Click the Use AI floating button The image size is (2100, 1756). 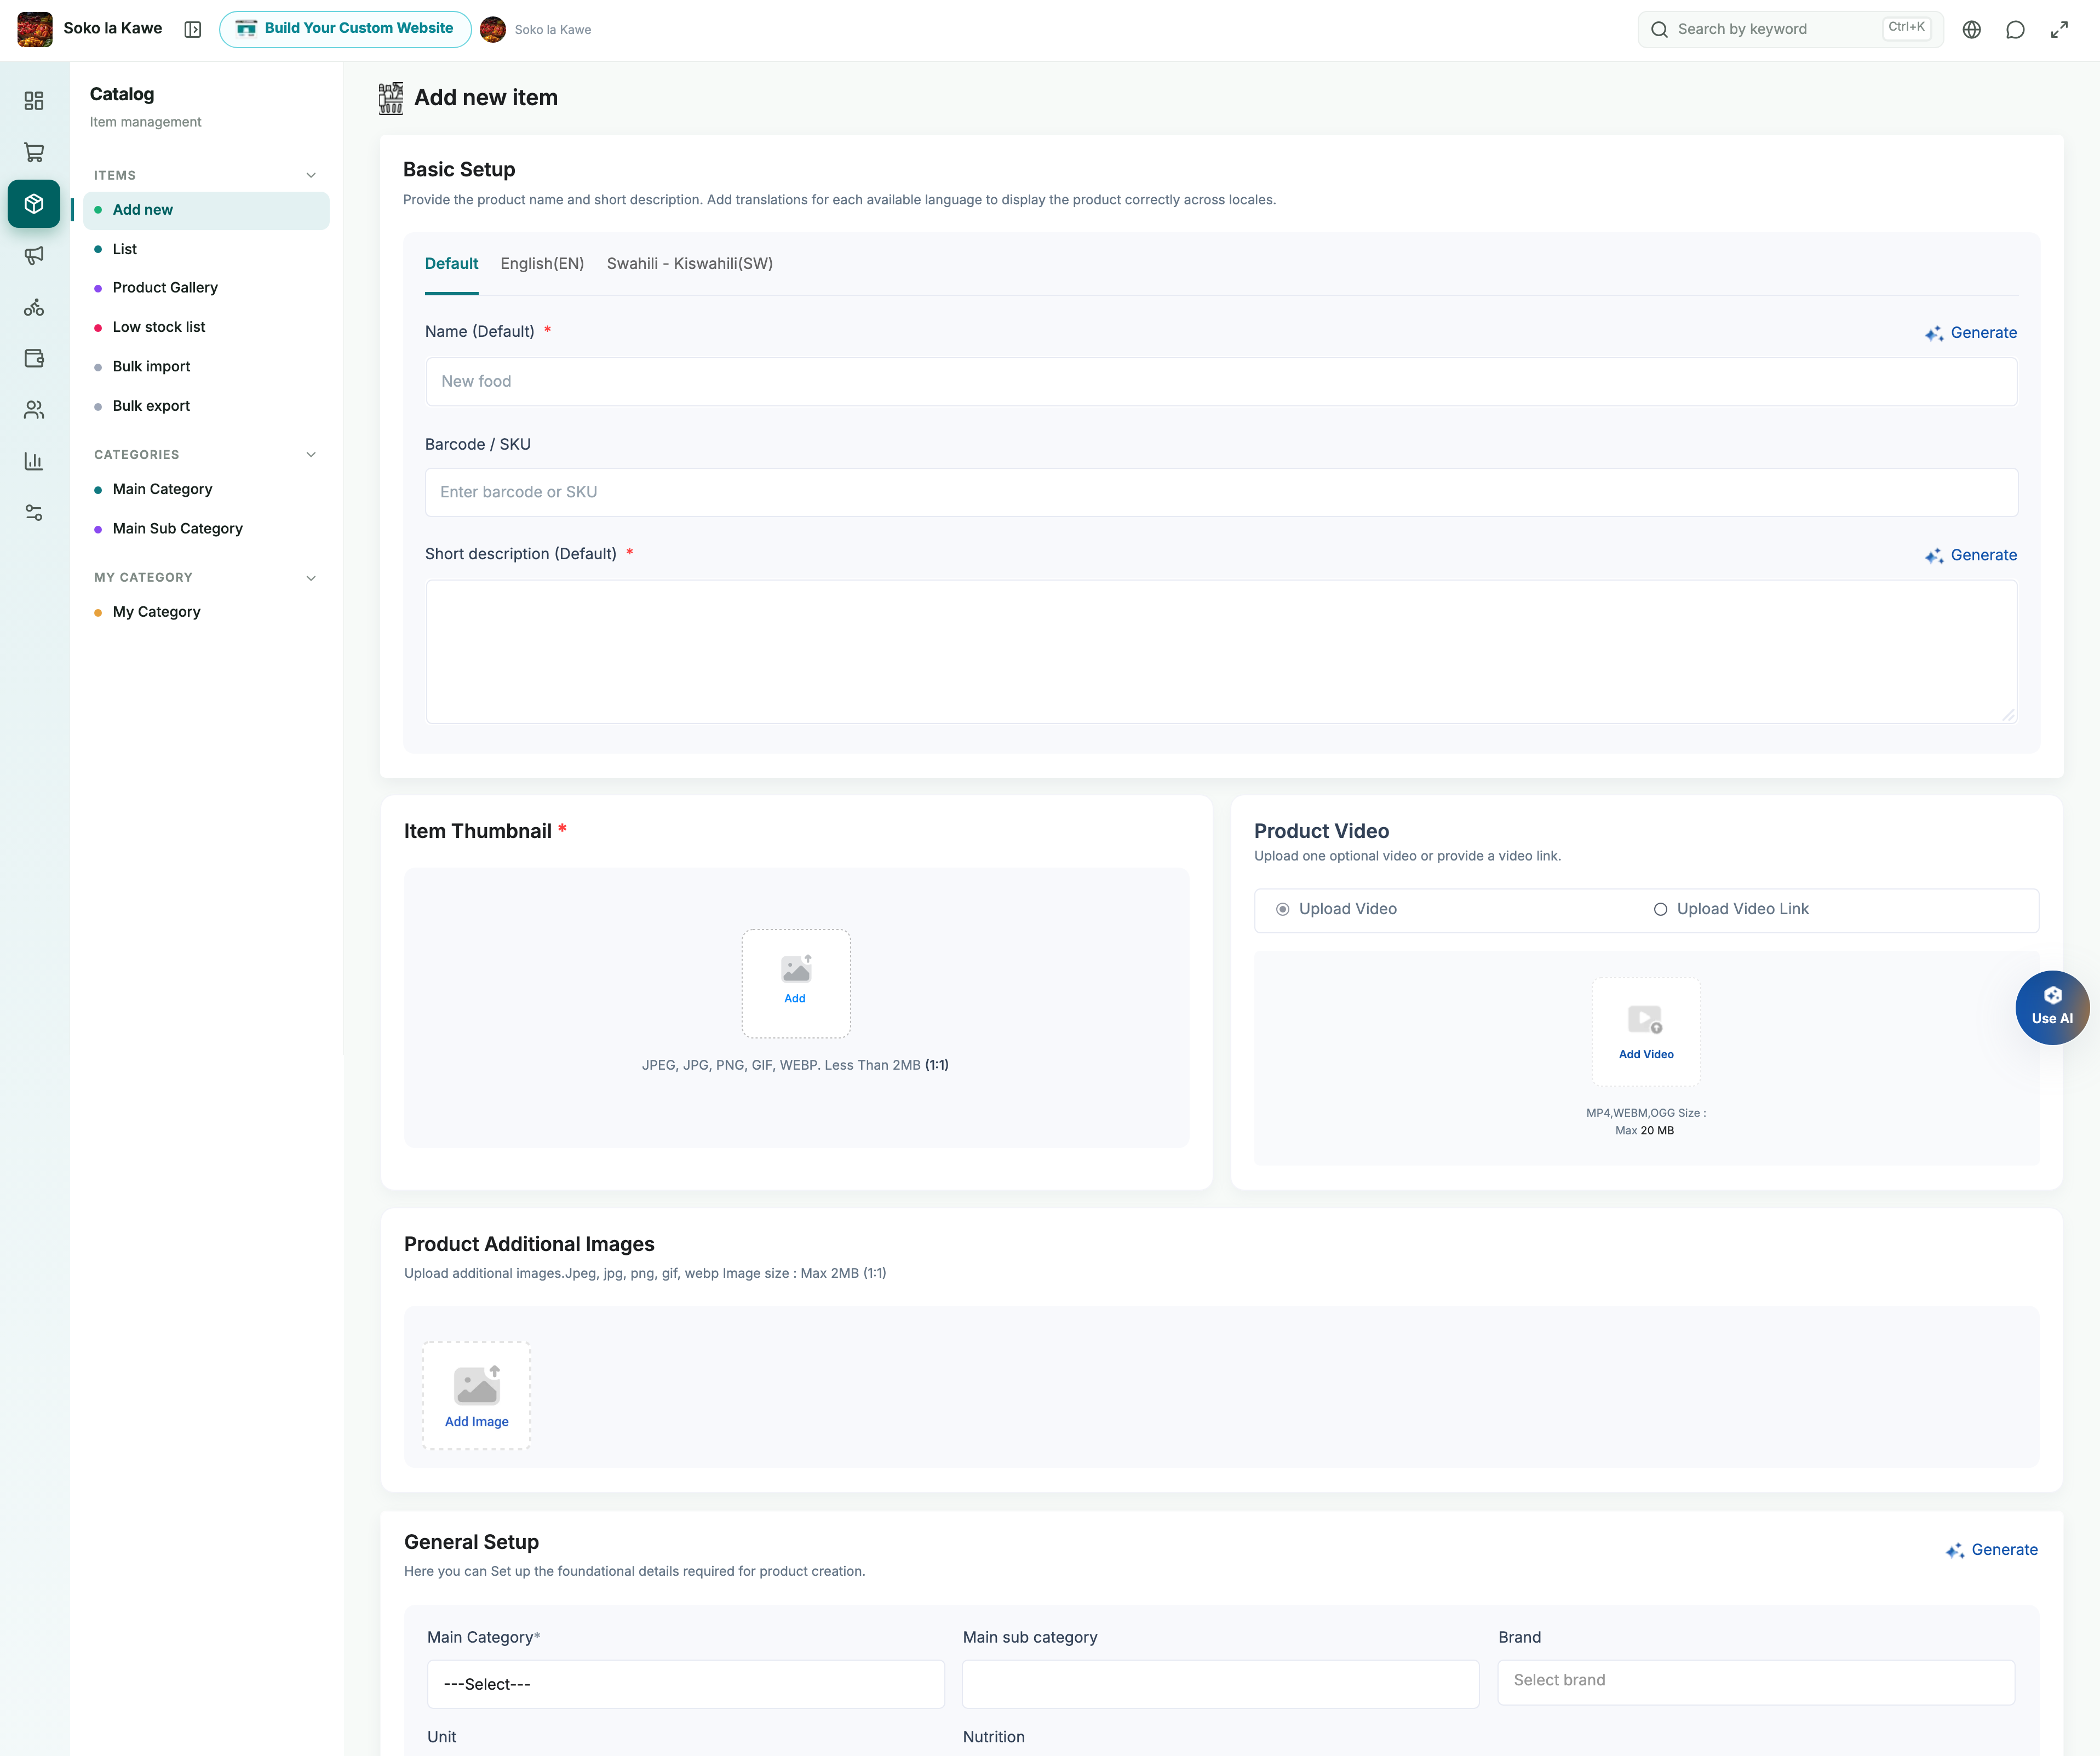(x=2051, y=1007)
